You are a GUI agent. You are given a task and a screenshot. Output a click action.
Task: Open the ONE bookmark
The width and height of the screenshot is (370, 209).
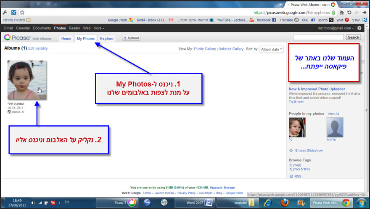click(x=308, y=20)
